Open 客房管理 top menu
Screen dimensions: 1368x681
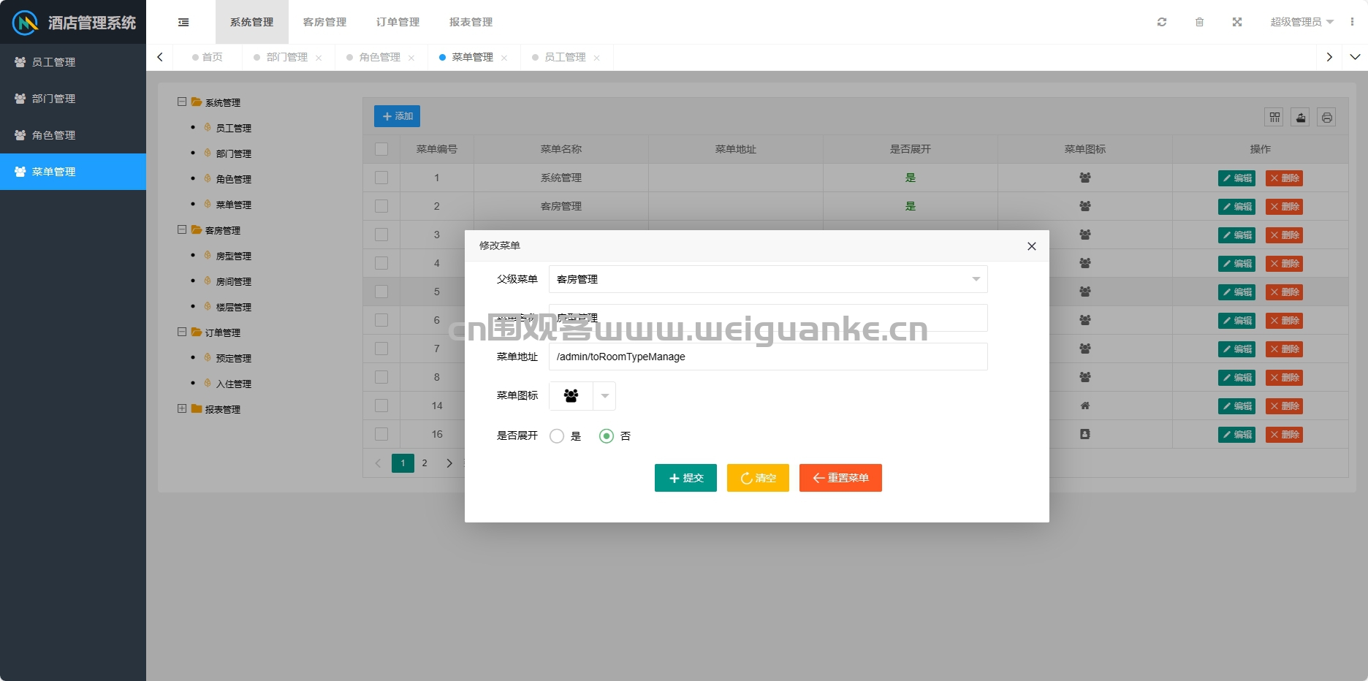325,22
